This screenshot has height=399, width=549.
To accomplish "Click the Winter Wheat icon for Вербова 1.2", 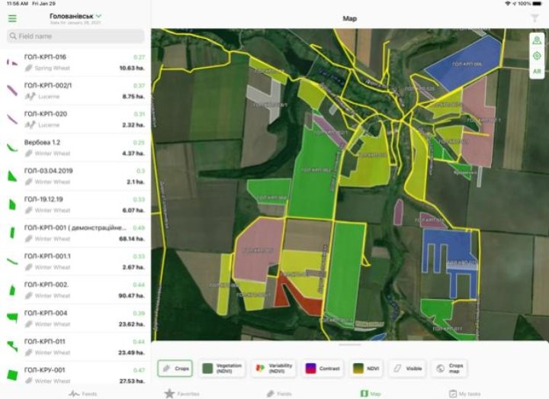I will [29, 153].
